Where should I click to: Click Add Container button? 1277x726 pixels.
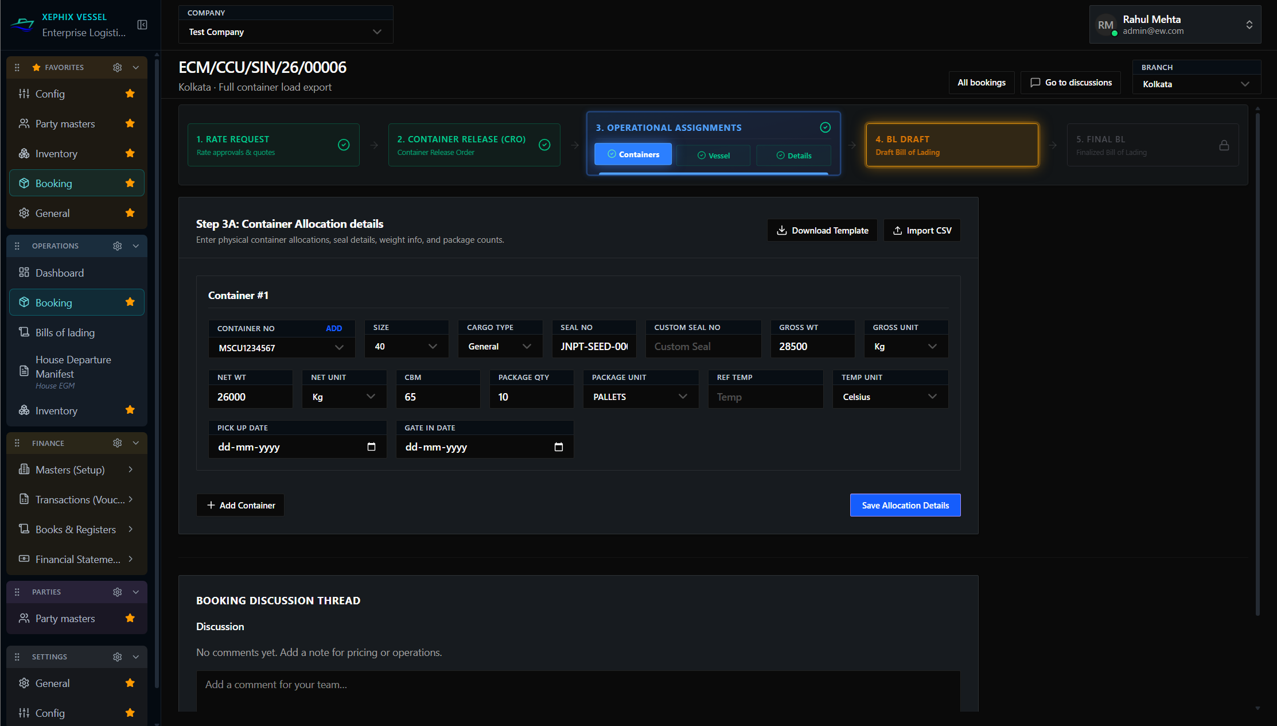click(x=240, y=505)
